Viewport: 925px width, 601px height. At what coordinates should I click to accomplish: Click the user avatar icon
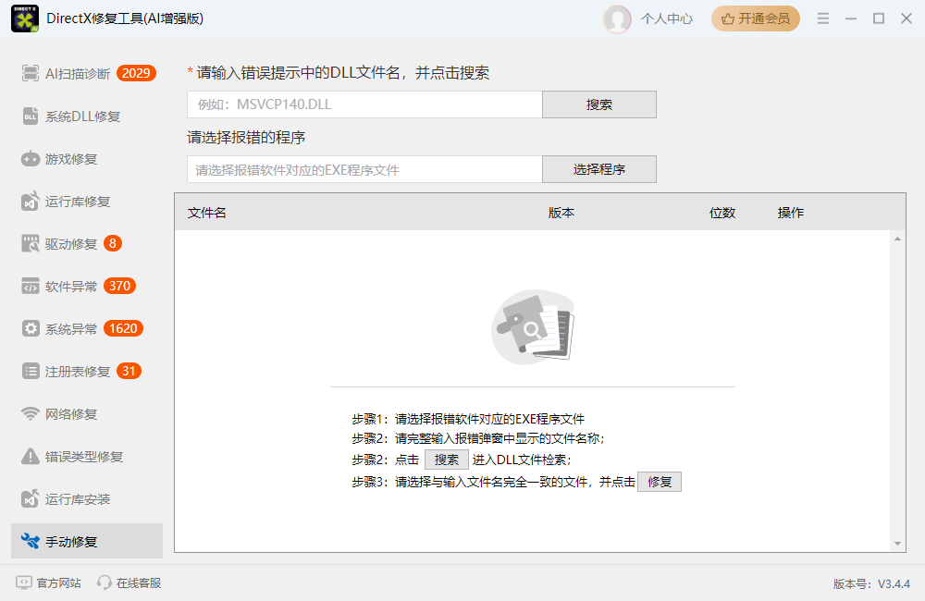(617, 18)
